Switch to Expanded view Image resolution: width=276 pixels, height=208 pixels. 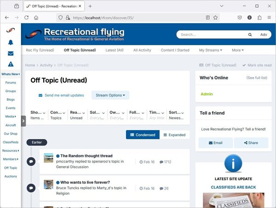tap(174, 135)
